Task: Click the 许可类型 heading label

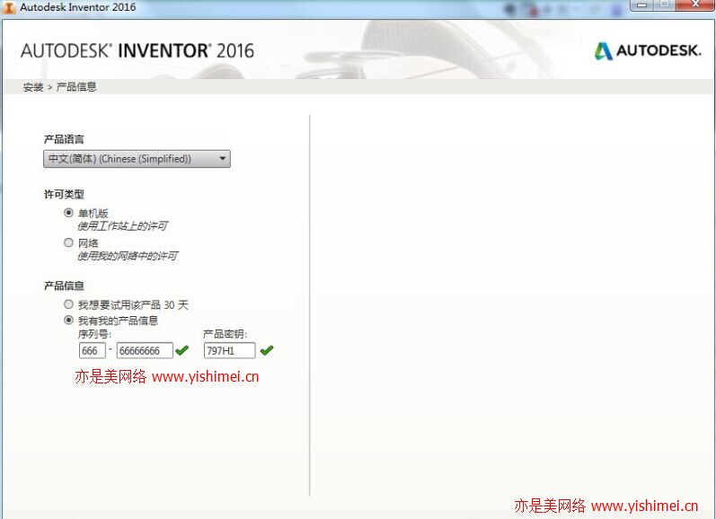Action: 64,195
